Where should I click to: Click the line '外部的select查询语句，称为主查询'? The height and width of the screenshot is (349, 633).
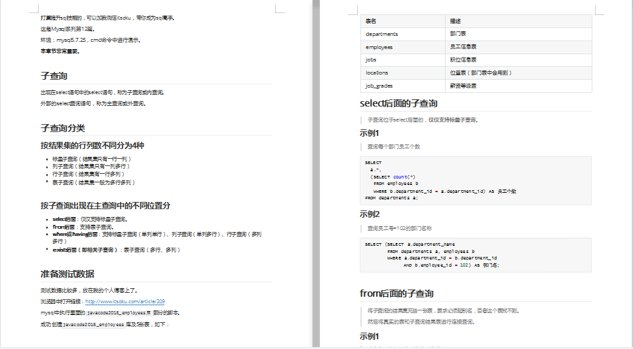(93, 103)
